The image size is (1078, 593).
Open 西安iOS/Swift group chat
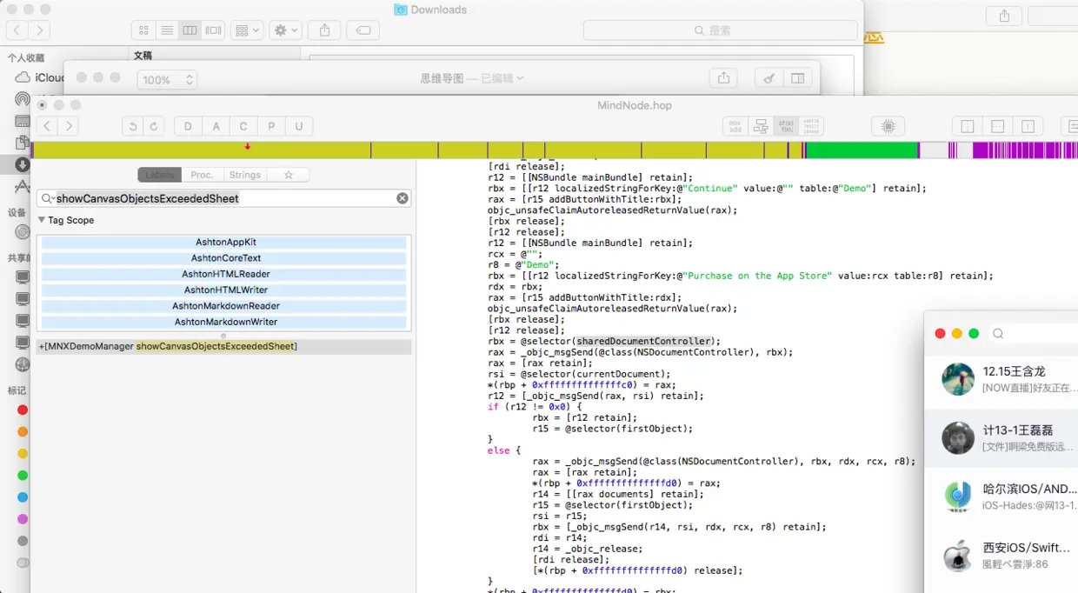coord(1001,555)
